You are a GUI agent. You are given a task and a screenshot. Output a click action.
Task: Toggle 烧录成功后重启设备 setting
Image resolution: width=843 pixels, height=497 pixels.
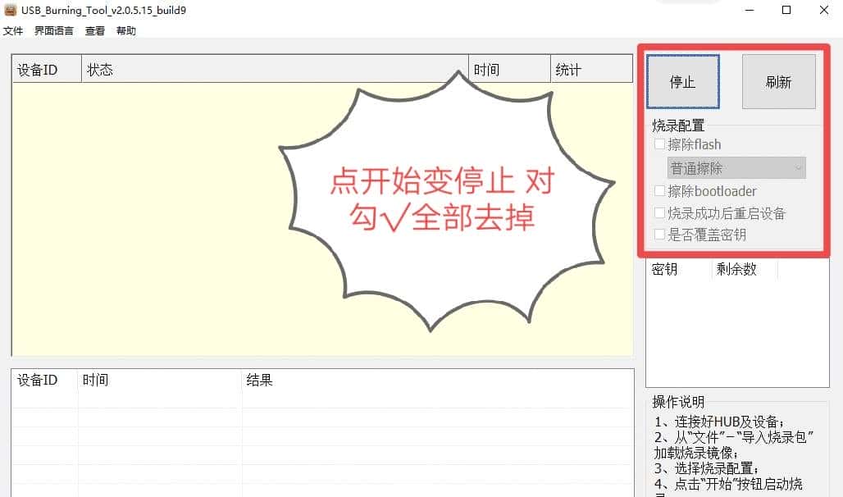coord(660,213)
